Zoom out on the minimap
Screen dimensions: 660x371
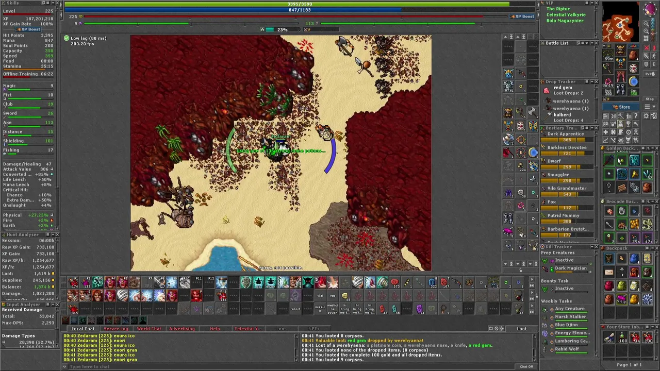647,24
